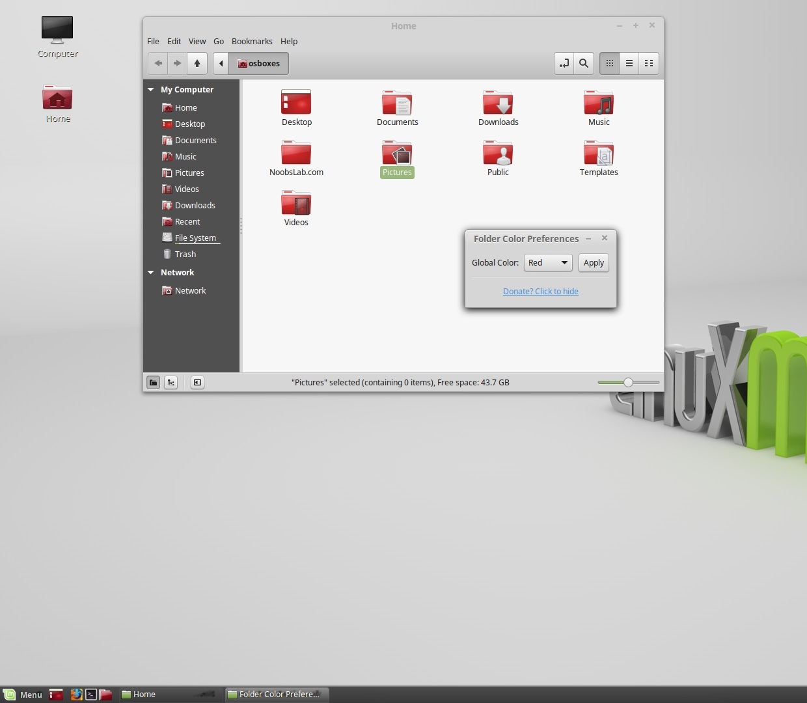Click the Donate? Click to hide link
Image resolution: width=807 pixels, height=703 pixels.
[x=541, y=292]
